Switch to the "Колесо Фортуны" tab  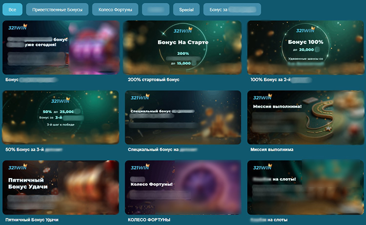click(x=115, y=9)
